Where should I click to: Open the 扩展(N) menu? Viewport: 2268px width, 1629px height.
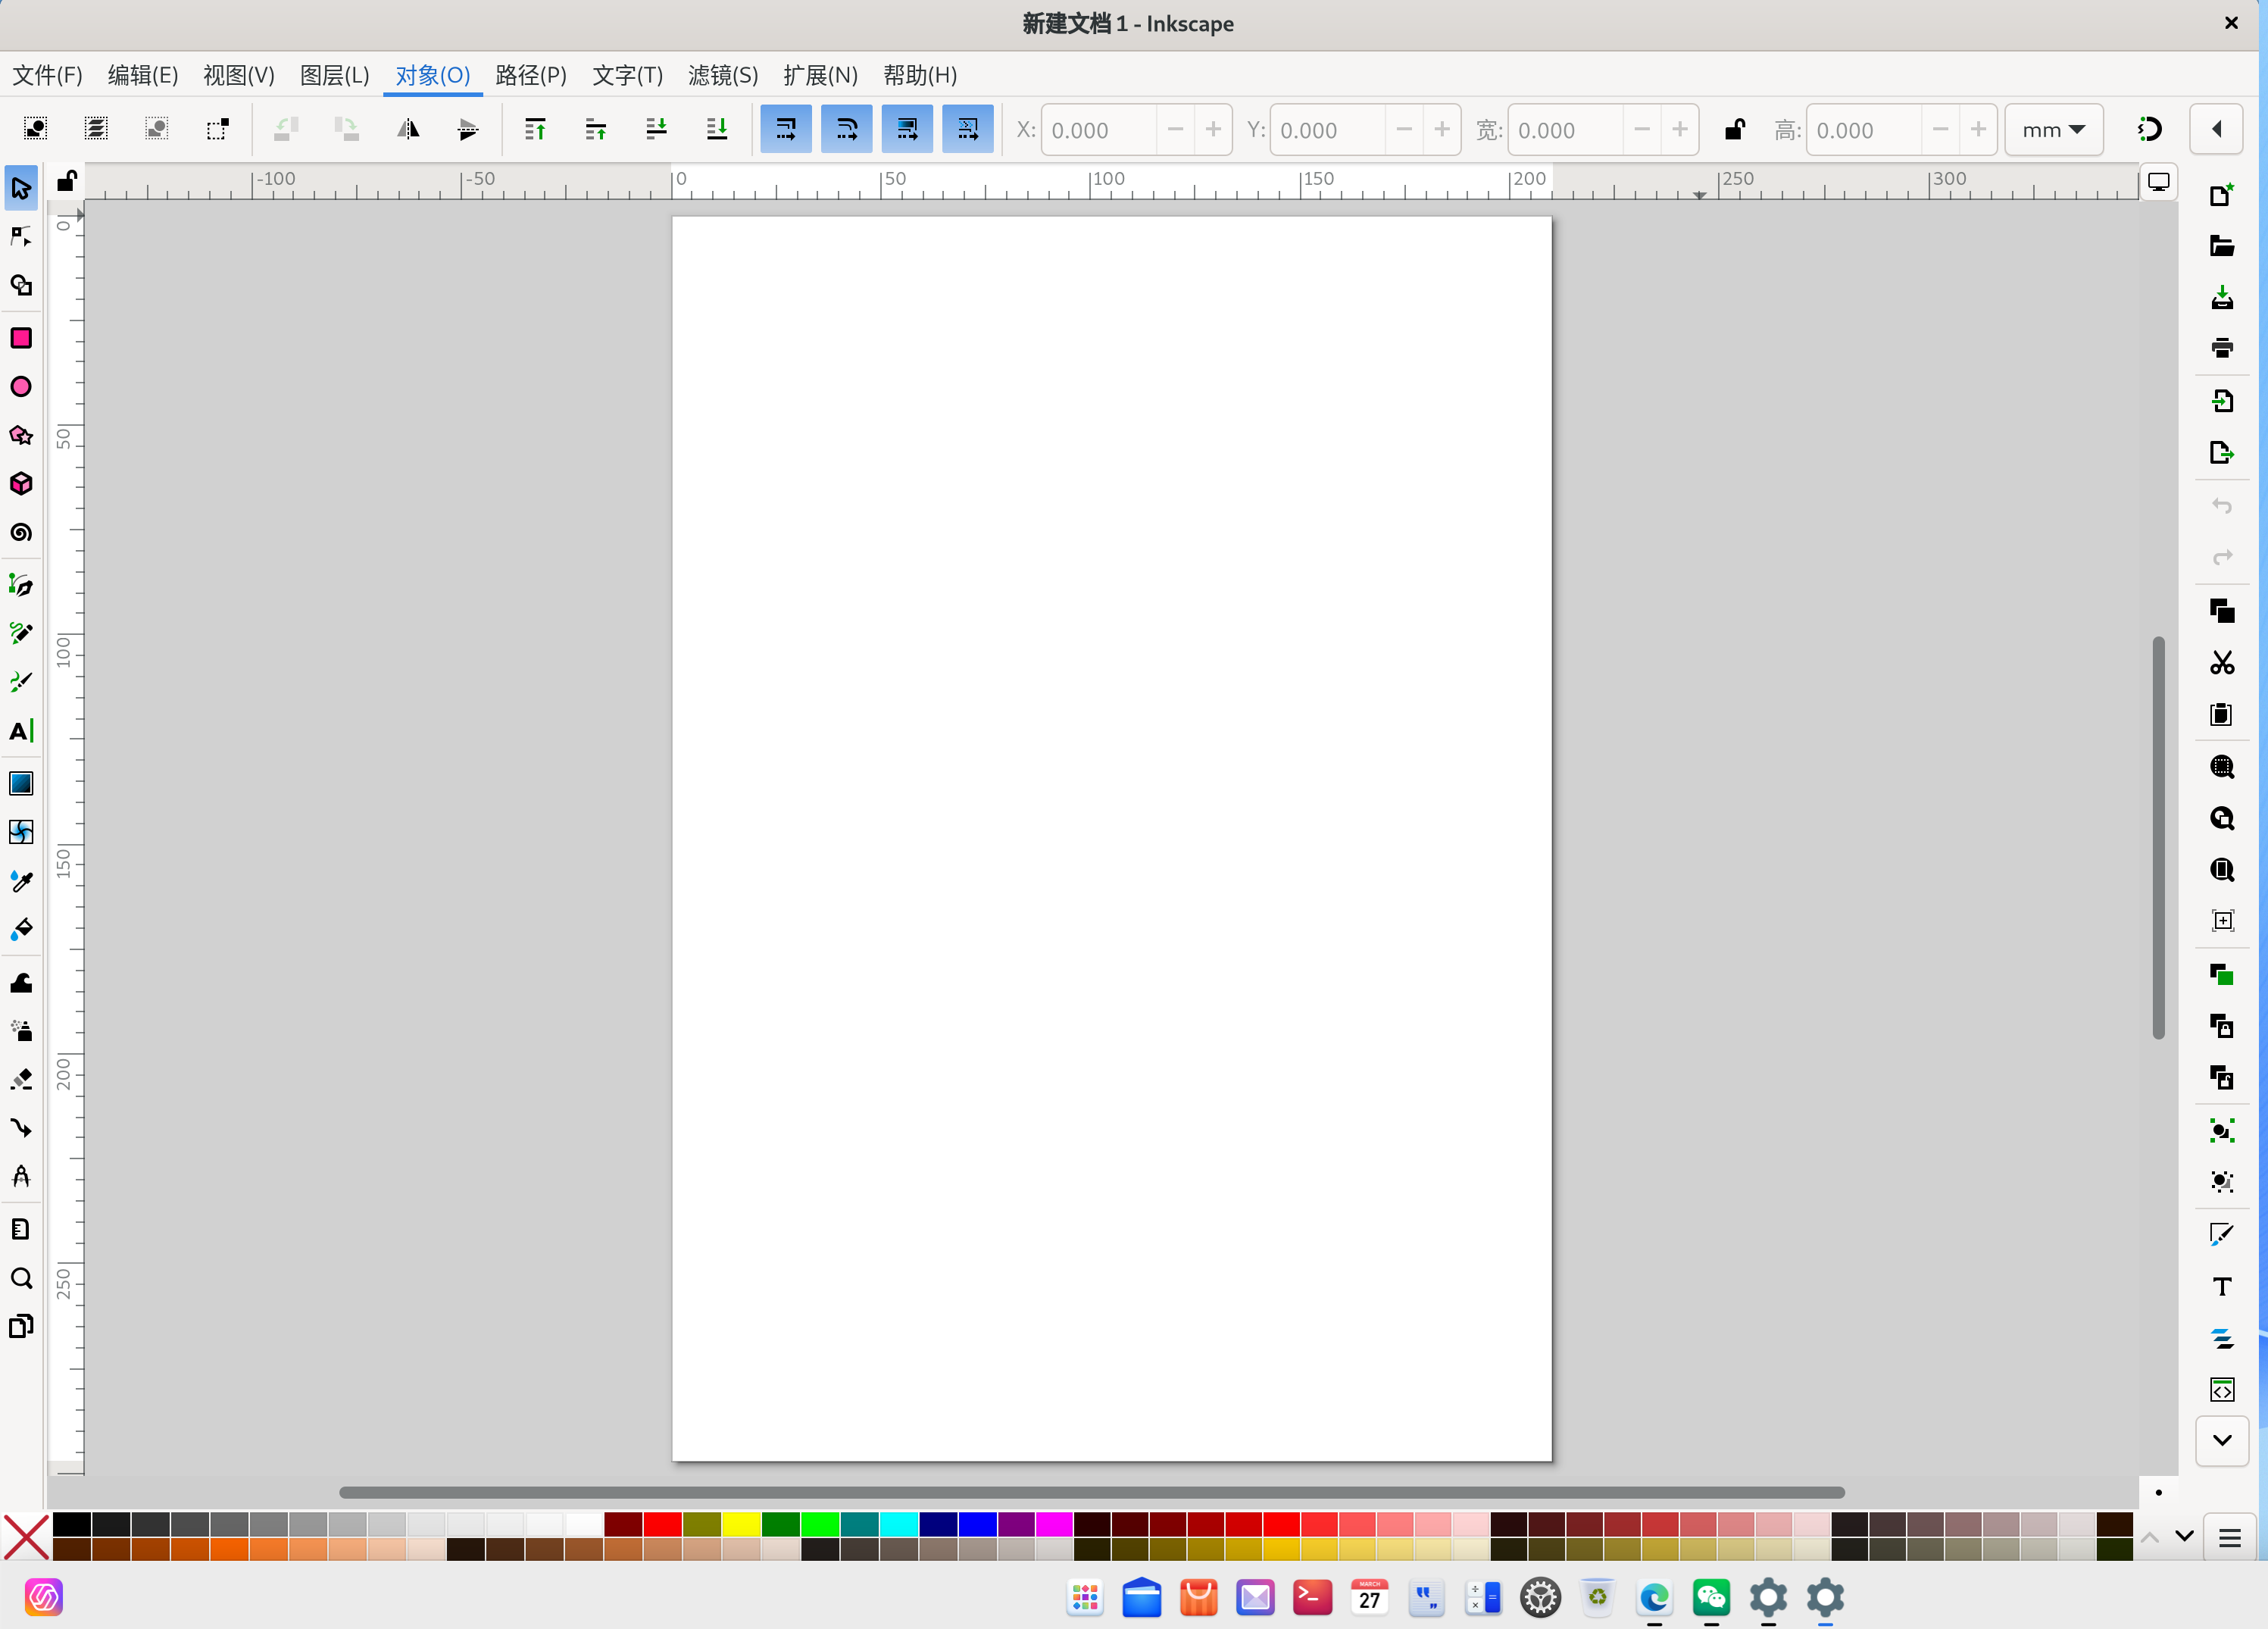click(x=820, y=75)
